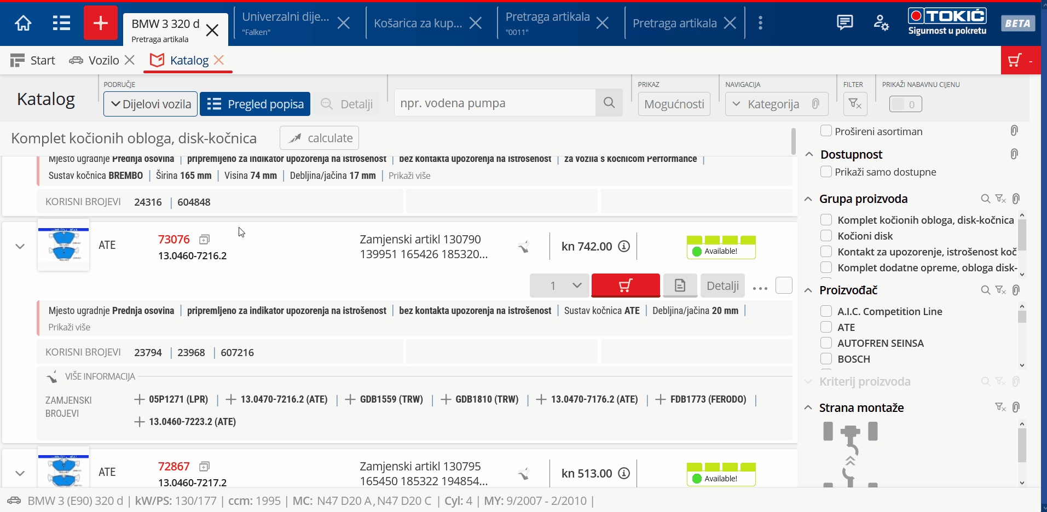Image resolution: width=1047 pixels, height=512 pixels.
Task: Toggle the Prikaži nabavnu cijenu switch
Action: click(905, 104)
